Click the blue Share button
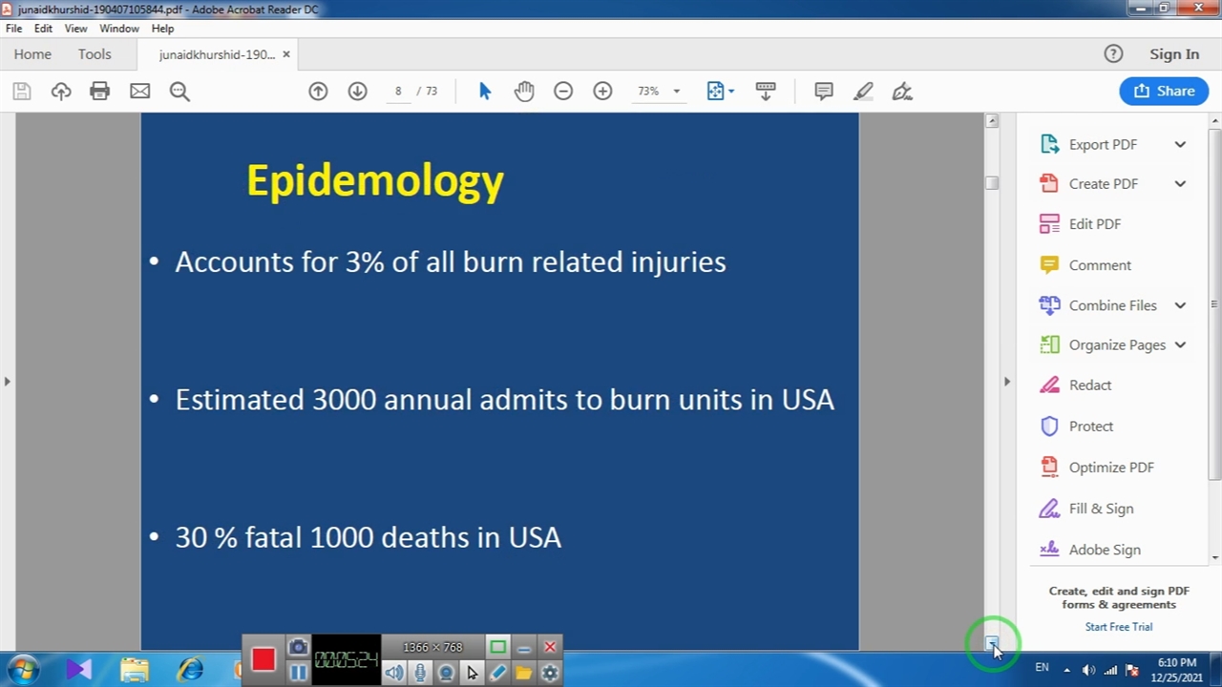 (1164, 92)
